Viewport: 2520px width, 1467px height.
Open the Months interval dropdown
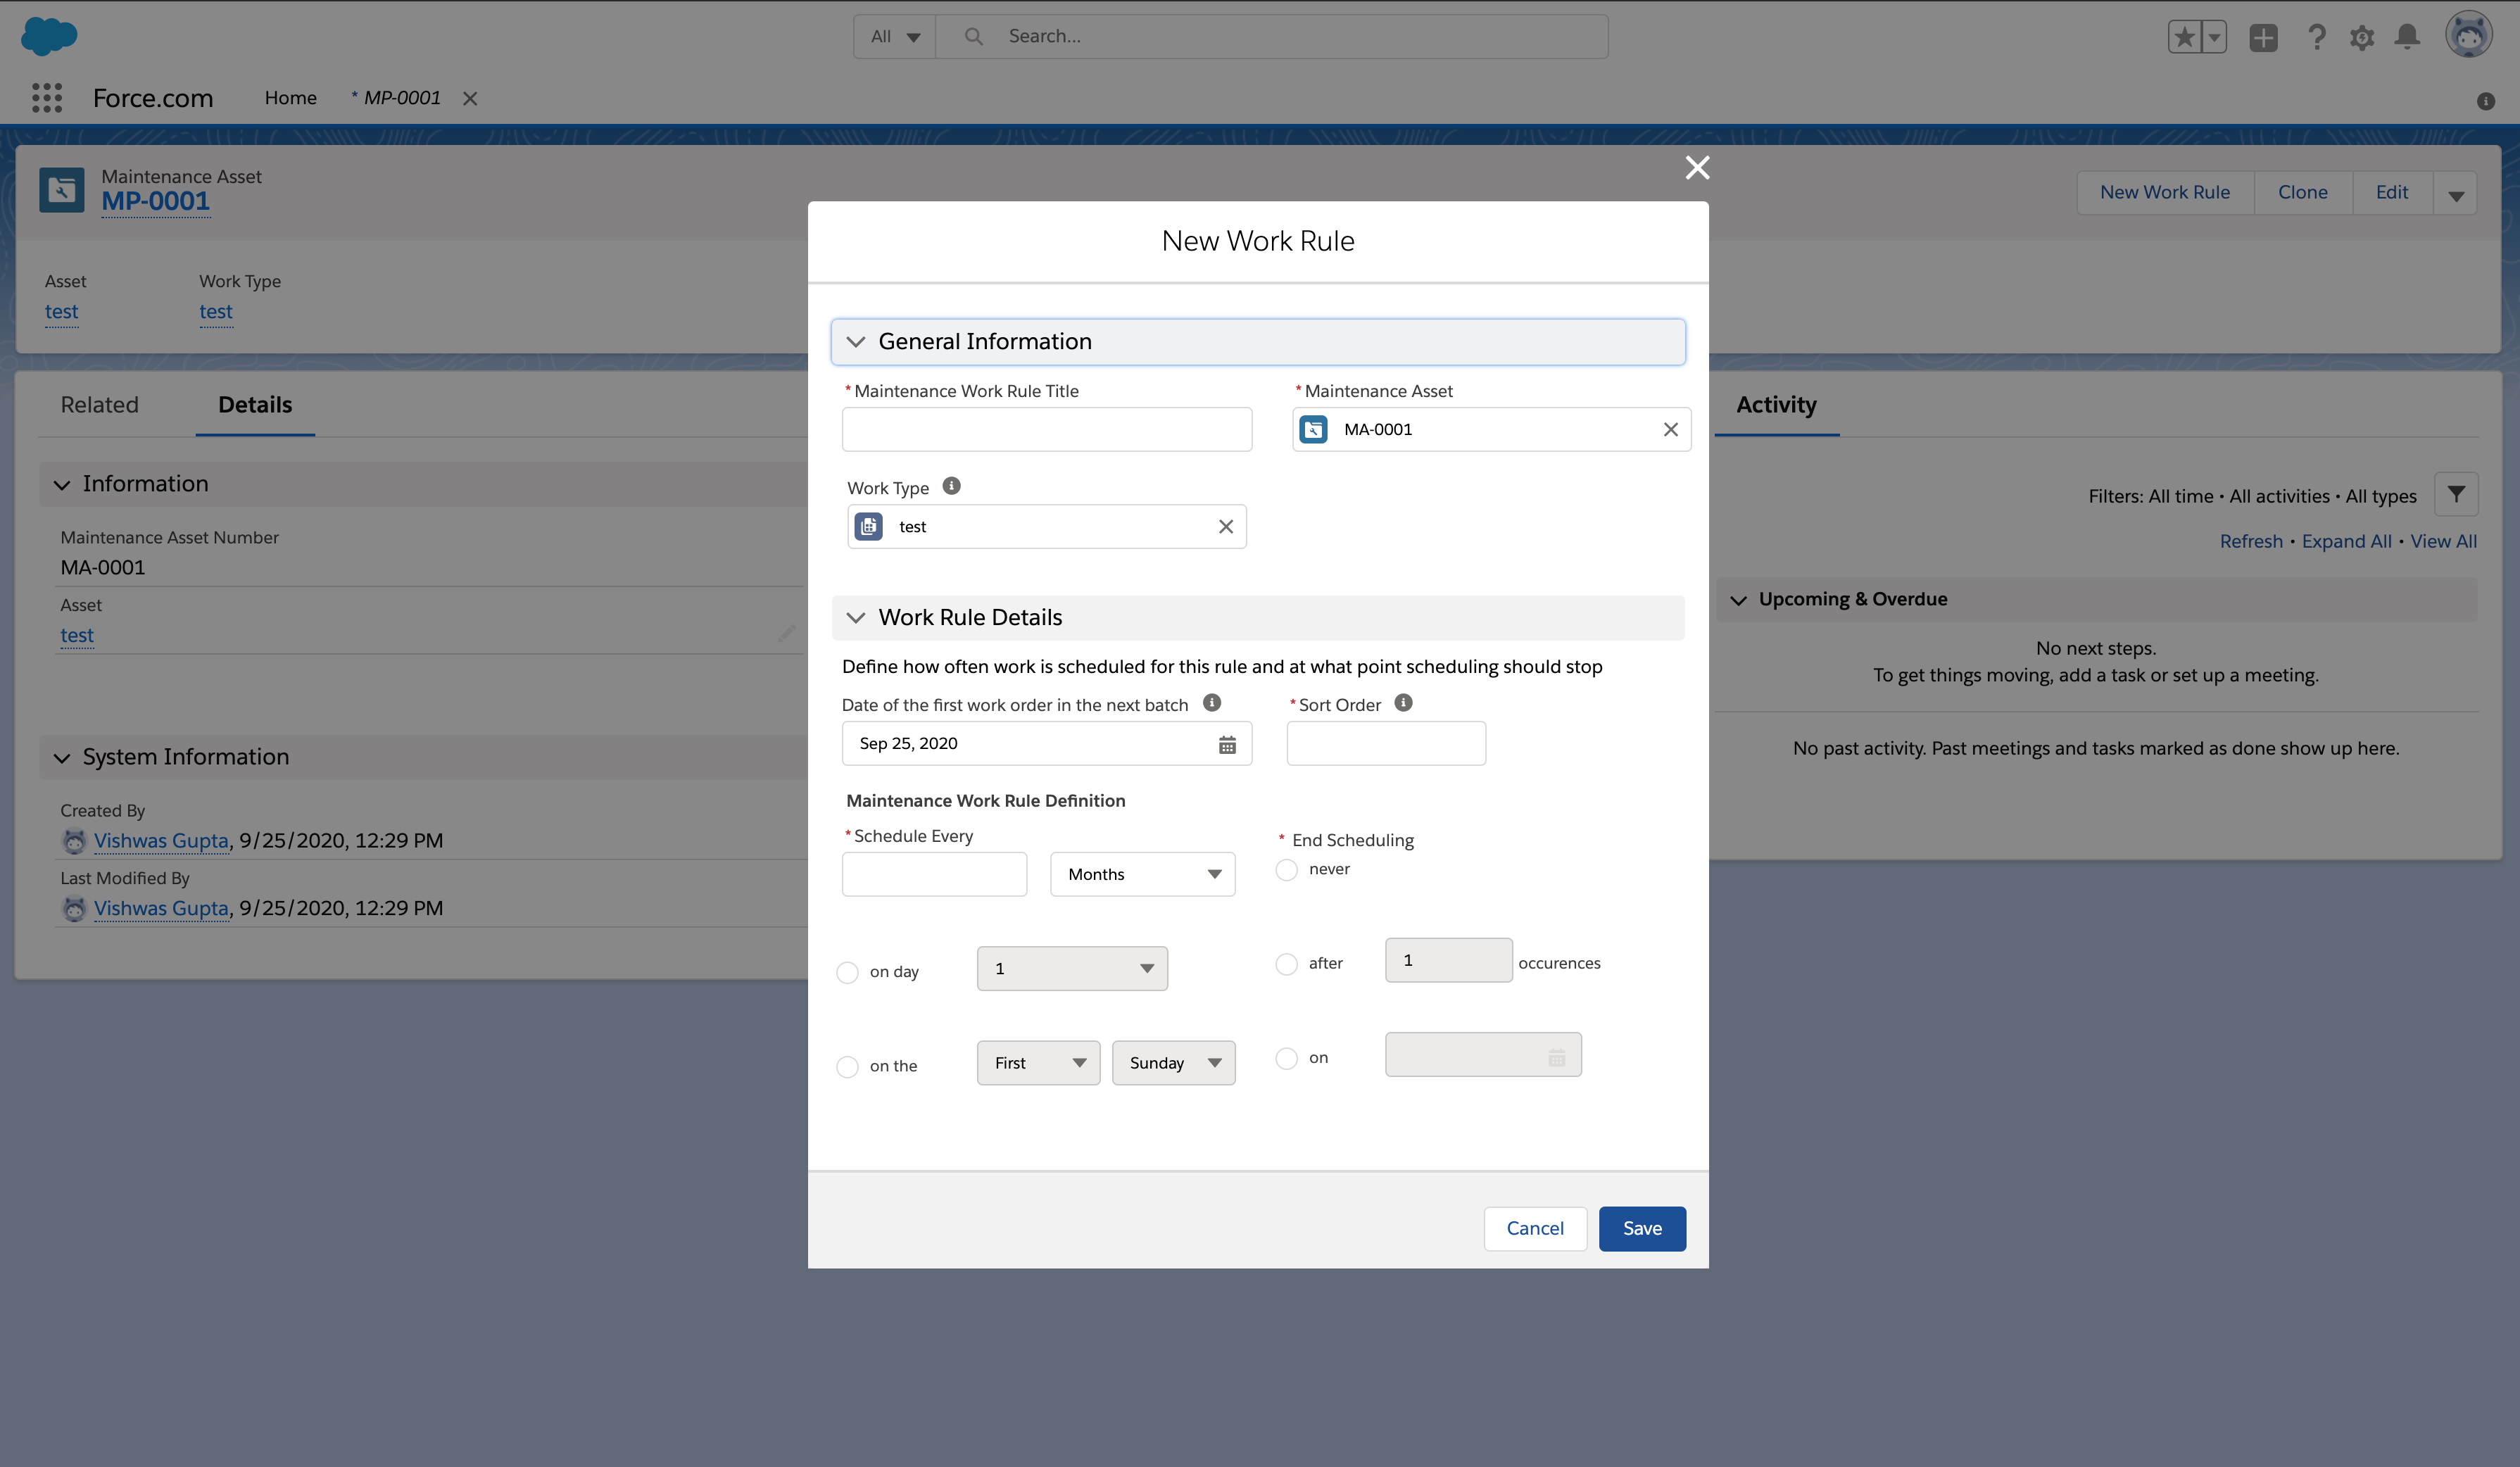click(1142, 873)
